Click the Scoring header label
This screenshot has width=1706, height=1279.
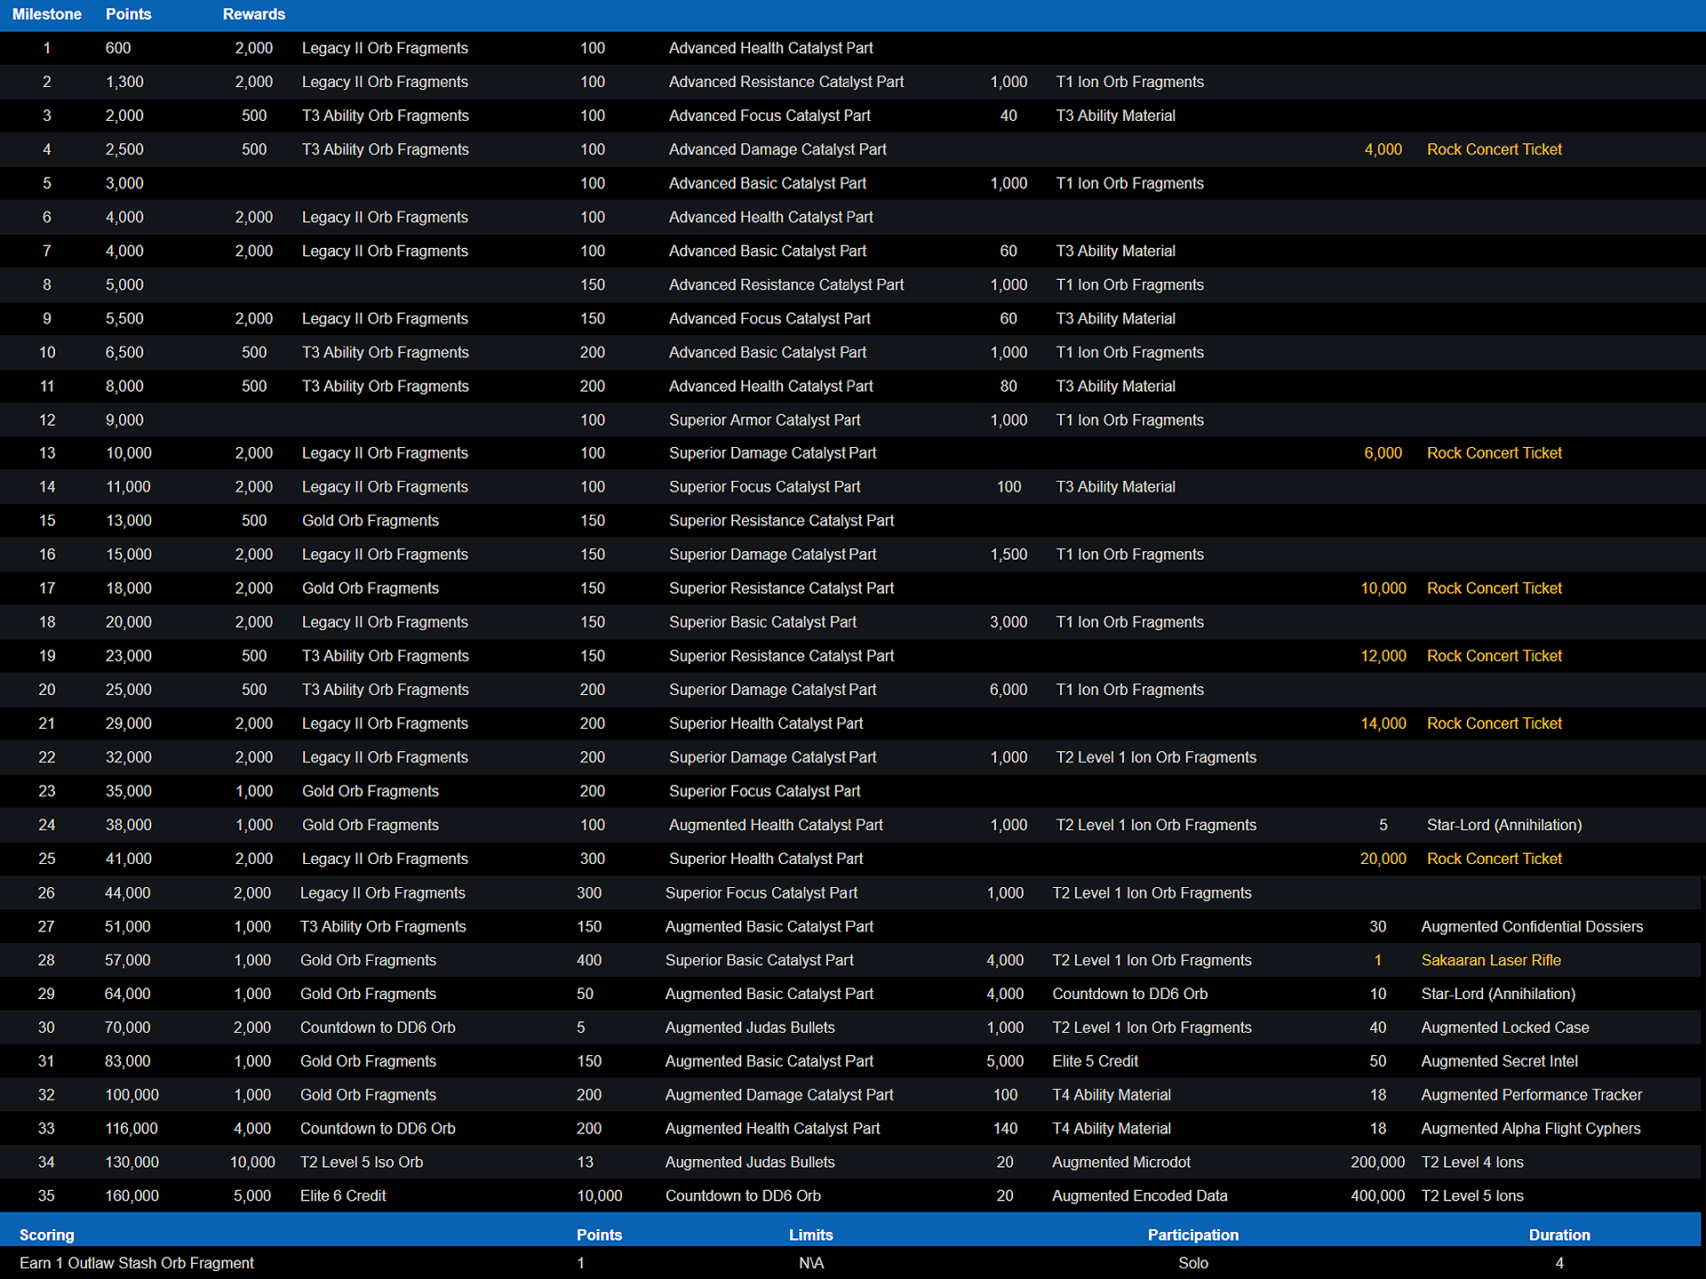(x=46, y=1235)
